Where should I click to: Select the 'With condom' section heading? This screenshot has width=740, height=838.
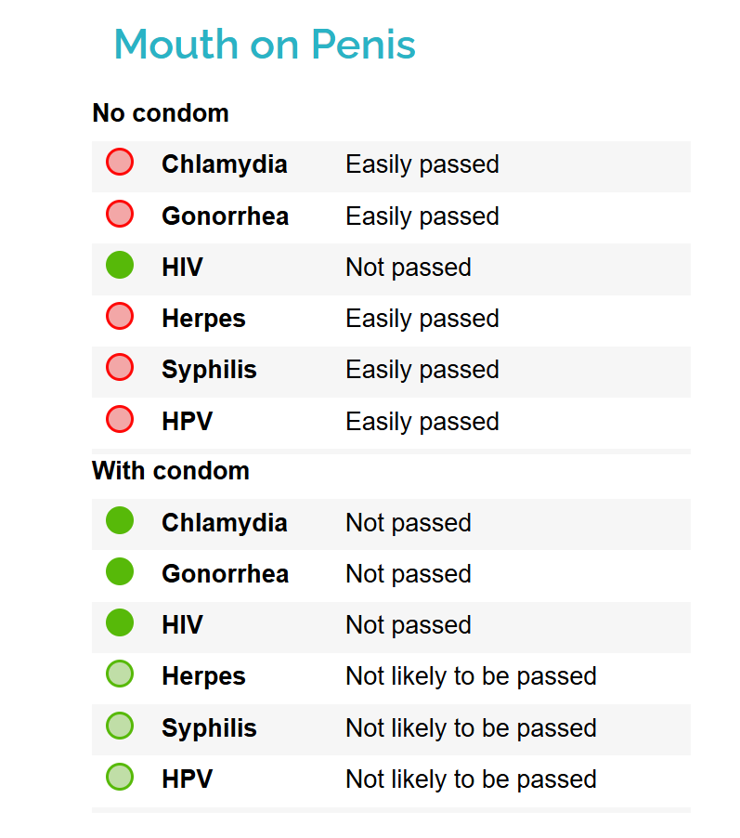point(171,471)
